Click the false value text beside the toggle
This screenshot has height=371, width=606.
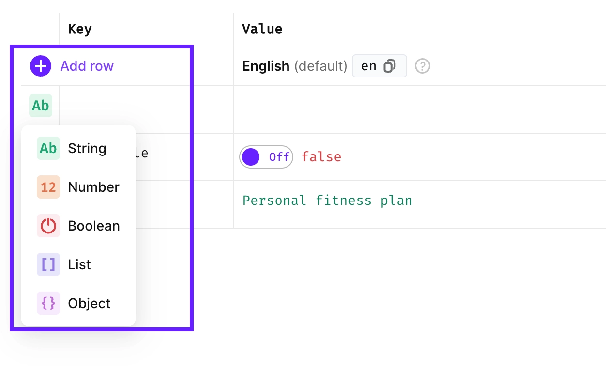[321, 156]
